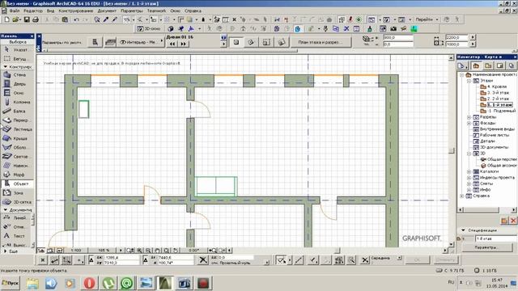This screenshot has height=291, width=518.
Task: Click the Undo arrow icon
Action: click(76, 19)
